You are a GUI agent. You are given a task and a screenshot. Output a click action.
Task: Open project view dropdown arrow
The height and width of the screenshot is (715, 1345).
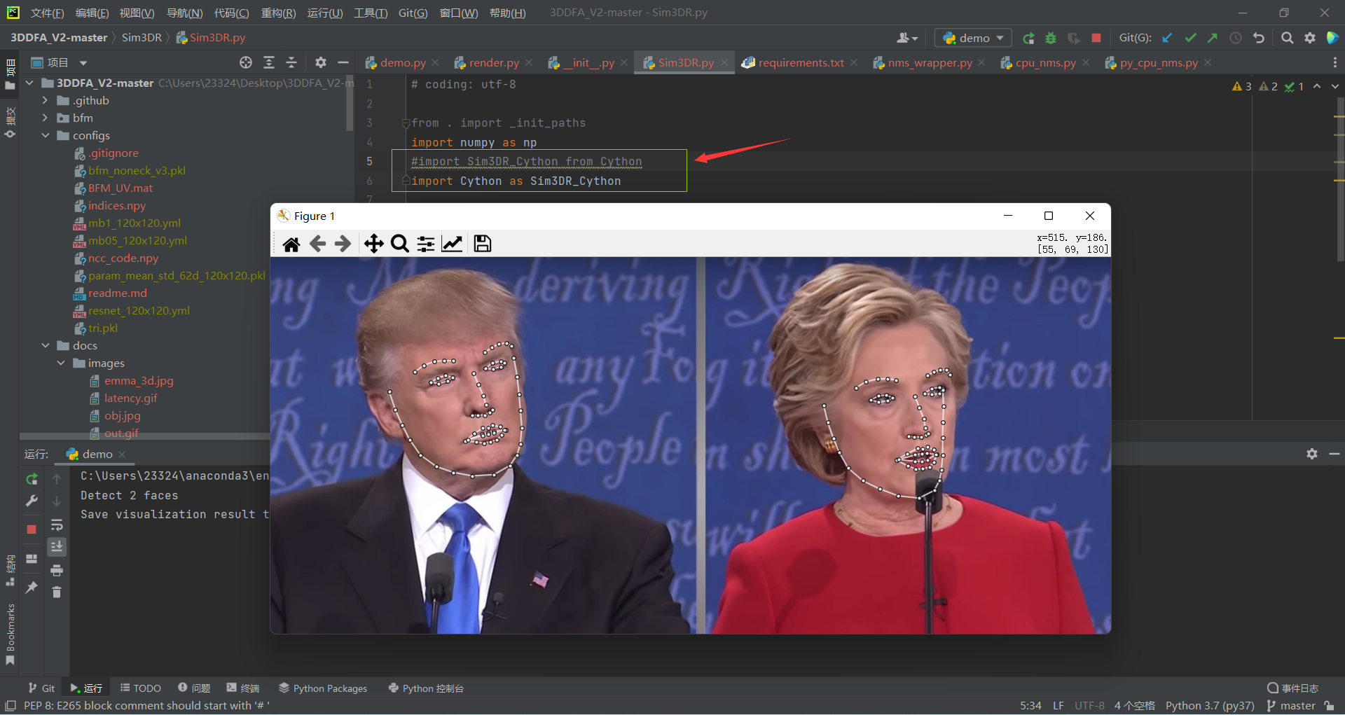(83, 63)
